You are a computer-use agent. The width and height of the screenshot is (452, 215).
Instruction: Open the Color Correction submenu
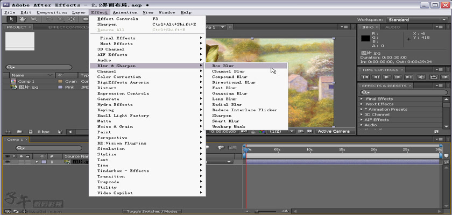[x=147, y=77]
